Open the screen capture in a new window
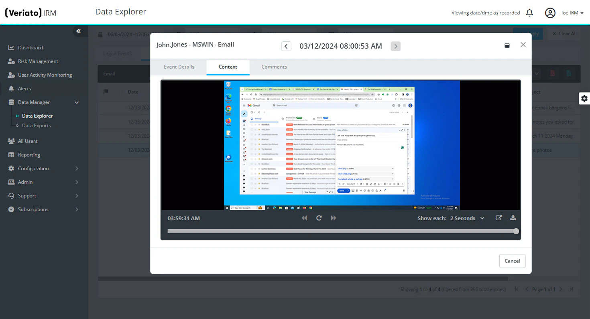The width and height of the screenshot is (590, 319). (499, 217)
